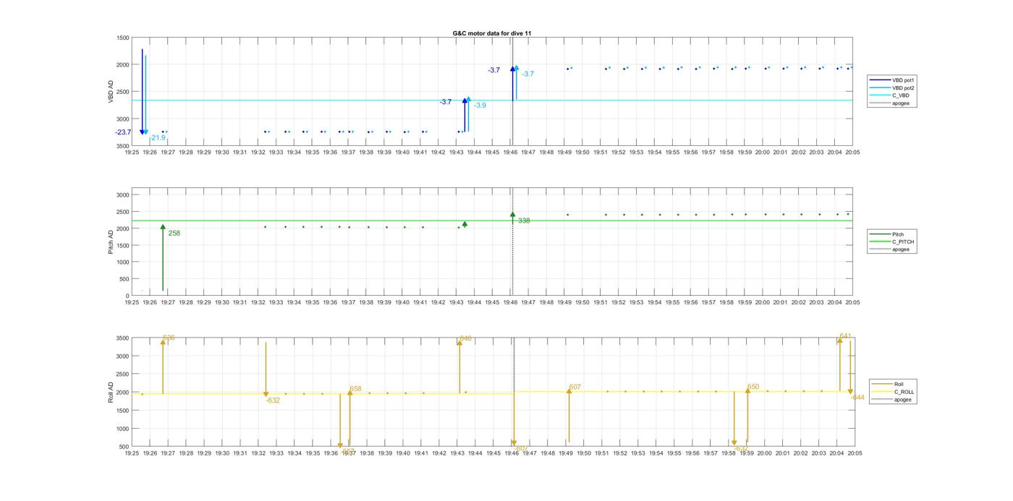Image resolution: width=1013 pixels, height=501 pixels.
Task: Click the 'VBD AD' y-axis label
Action: coord(111,92)
